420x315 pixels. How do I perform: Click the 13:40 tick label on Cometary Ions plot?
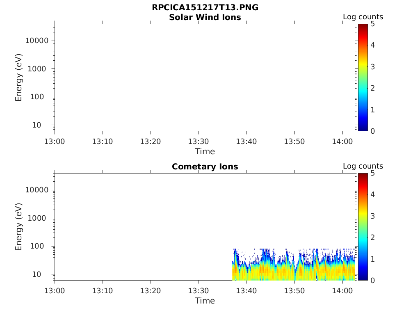(247, 290)
